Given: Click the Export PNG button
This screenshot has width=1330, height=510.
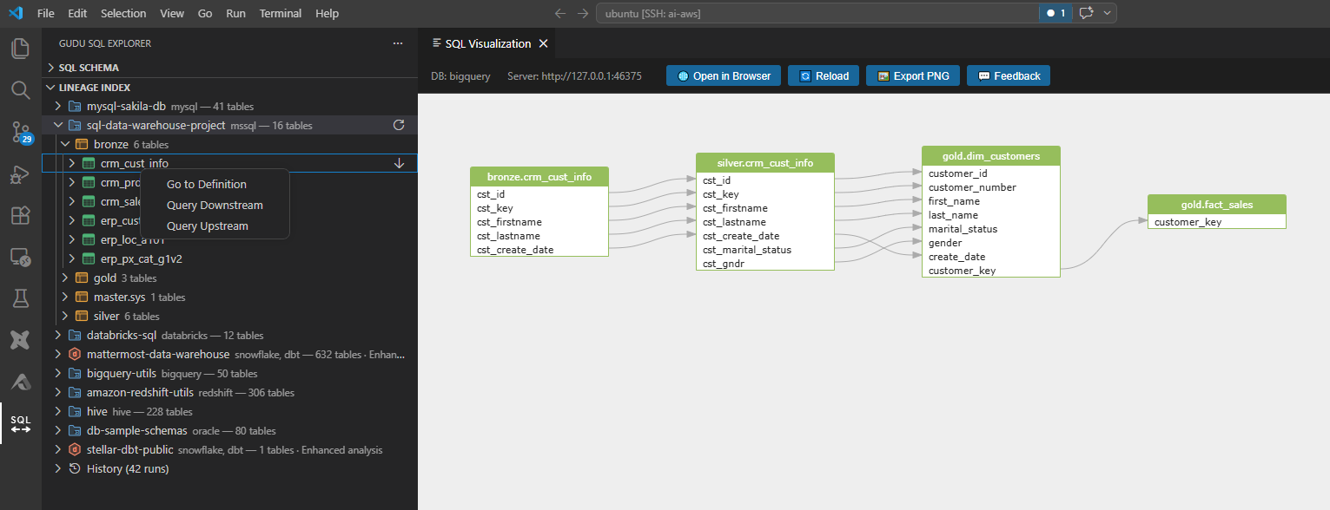Looking at the screenshot, I should [x=912, y=75].
